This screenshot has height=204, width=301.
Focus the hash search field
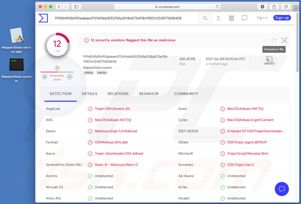125,18
